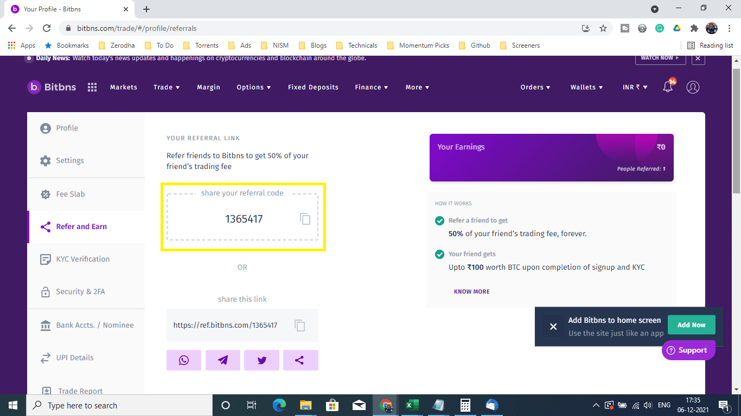Screen dimensions: 741x416
Task: Expand the INR currency dropdown
Action: pos(635,87)
